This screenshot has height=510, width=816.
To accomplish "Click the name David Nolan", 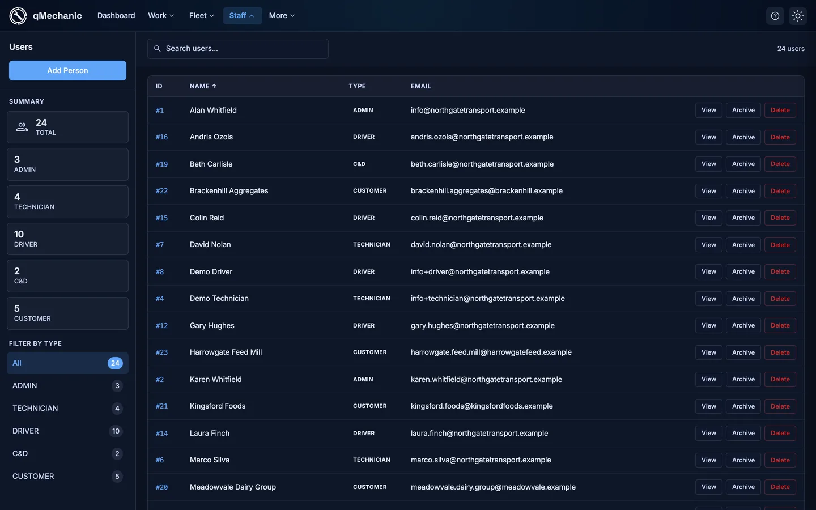I will pos(210,245).
